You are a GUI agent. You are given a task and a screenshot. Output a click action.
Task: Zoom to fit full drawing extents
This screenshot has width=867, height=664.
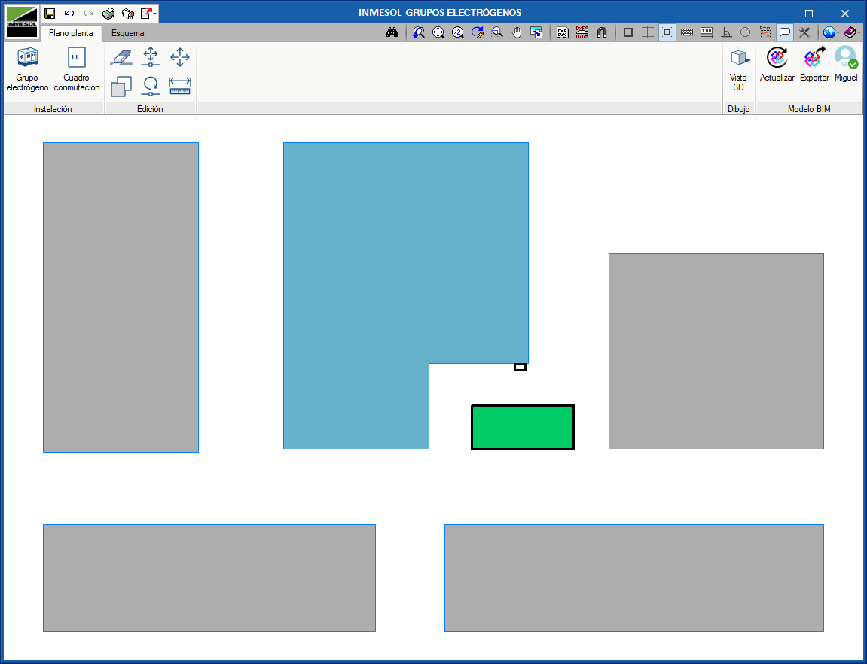point(438,32)
